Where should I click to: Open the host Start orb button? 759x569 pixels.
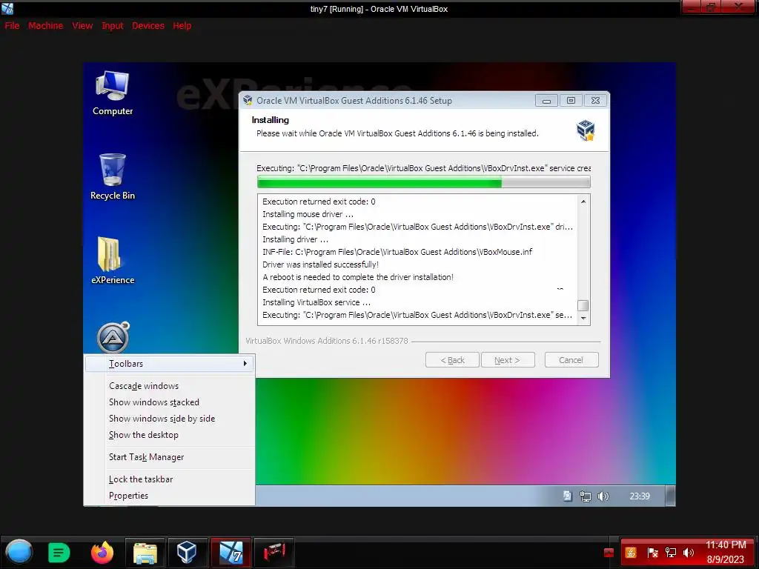[19, 553]
